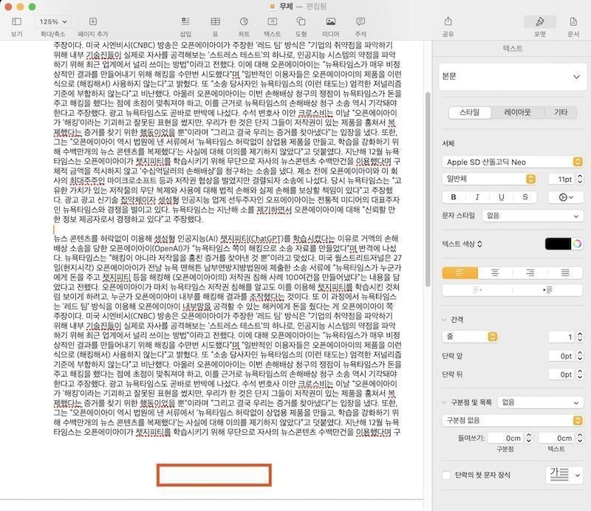591x511 pixels.
Task: Collapse the 구분점 및 목록 section
Action: point(444,402)
